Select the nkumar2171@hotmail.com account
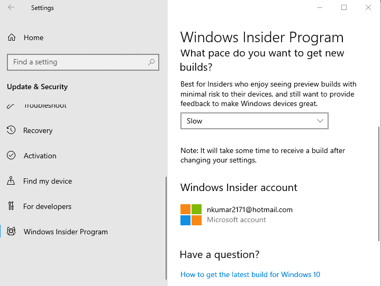 (x=250, y=209)
